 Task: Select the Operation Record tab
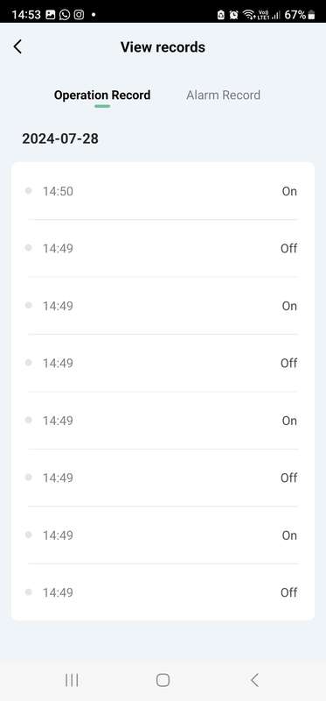click(102, 96)
